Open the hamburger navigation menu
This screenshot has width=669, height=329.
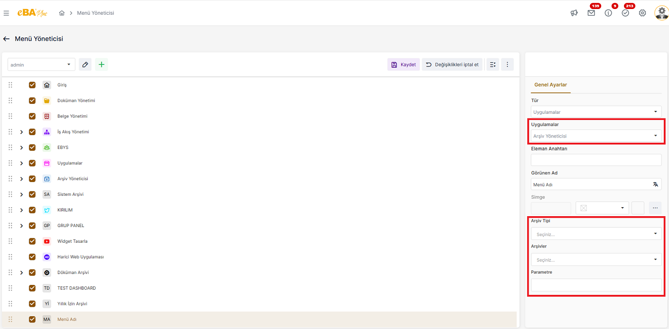coord(6,13)
